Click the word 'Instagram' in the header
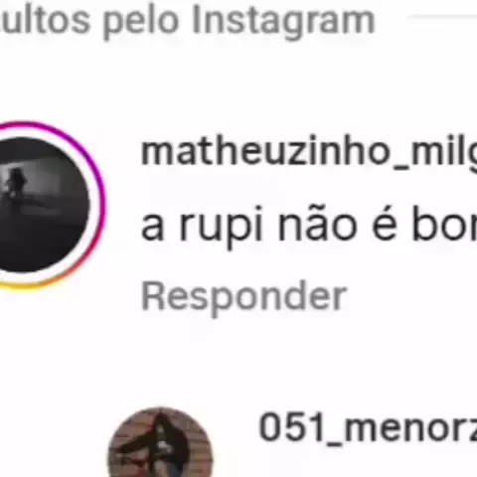 click(x=283, y=22)
